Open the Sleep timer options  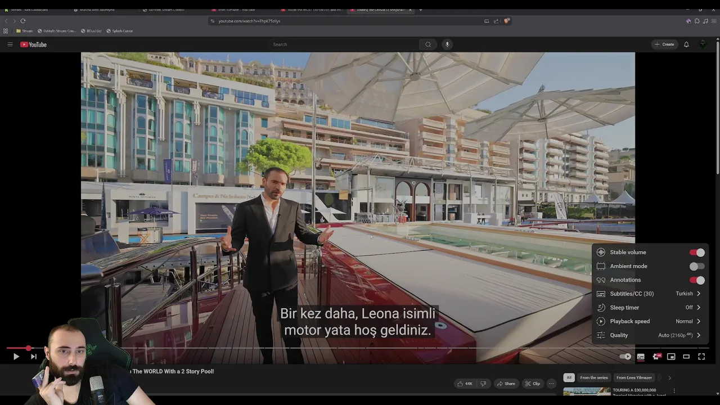point(650,308)
